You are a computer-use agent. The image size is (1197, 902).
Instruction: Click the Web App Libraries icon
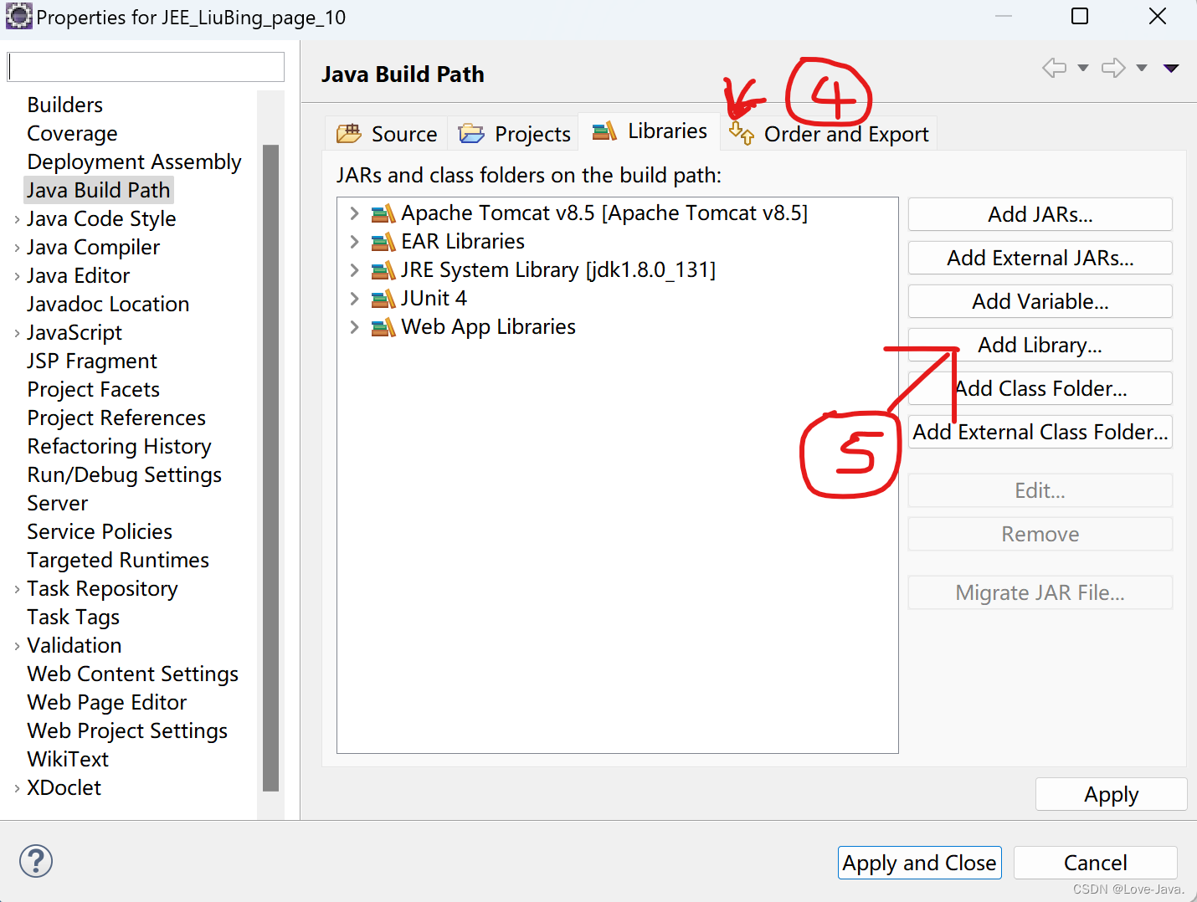[x=383, y=328]
